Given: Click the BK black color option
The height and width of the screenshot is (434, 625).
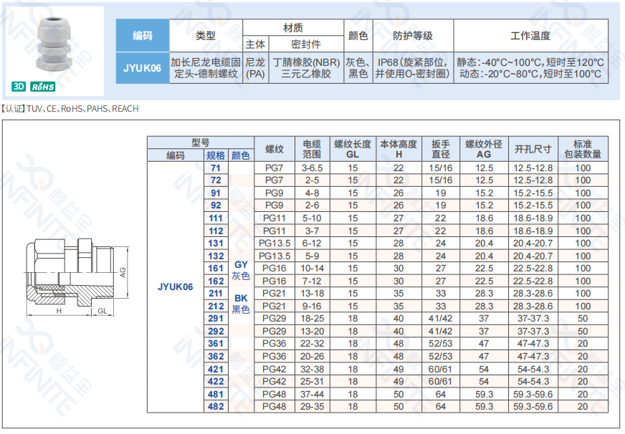Looking at the screenshot, I should coord(241,304).
